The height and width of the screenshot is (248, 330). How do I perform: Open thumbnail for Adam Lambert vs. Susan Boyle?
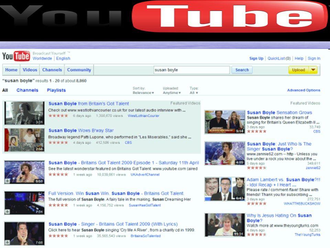point(225,189)
